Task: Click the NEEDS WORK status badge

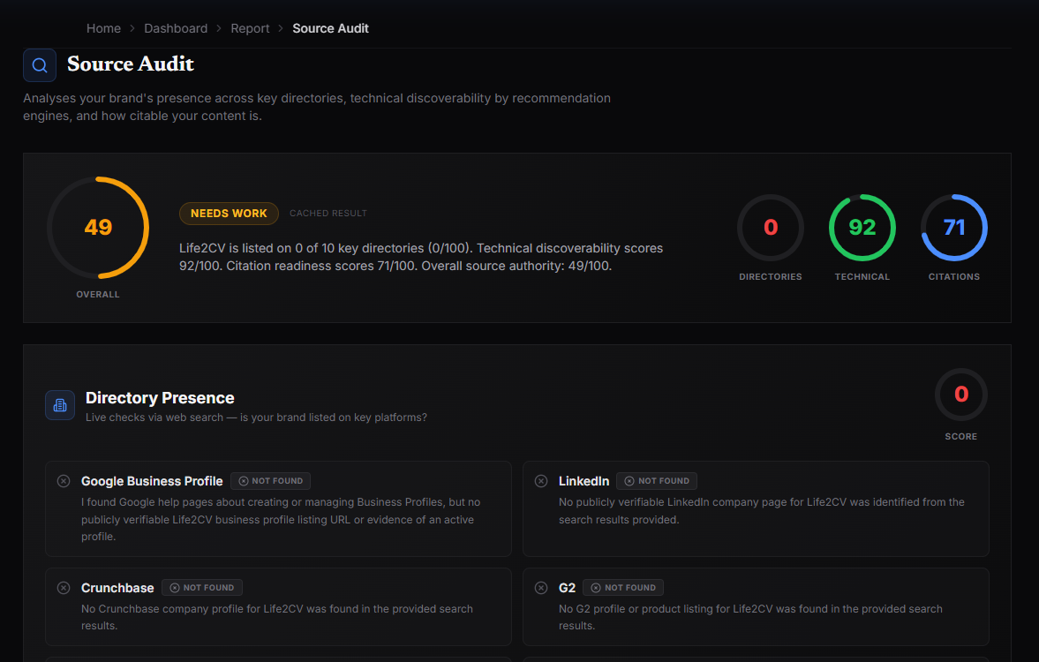Action: [x=229, y=214]
